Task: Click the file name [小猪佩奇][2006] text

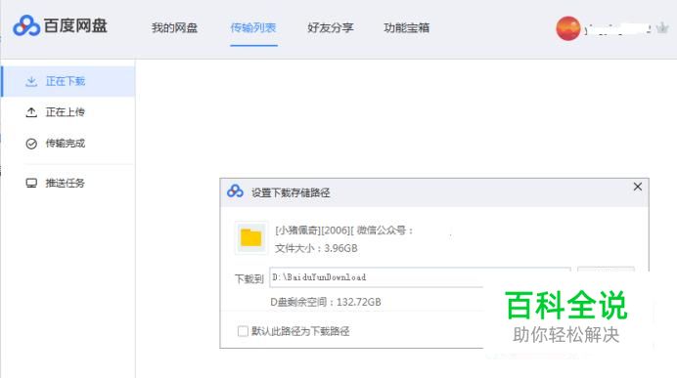Action: (344, 231)
